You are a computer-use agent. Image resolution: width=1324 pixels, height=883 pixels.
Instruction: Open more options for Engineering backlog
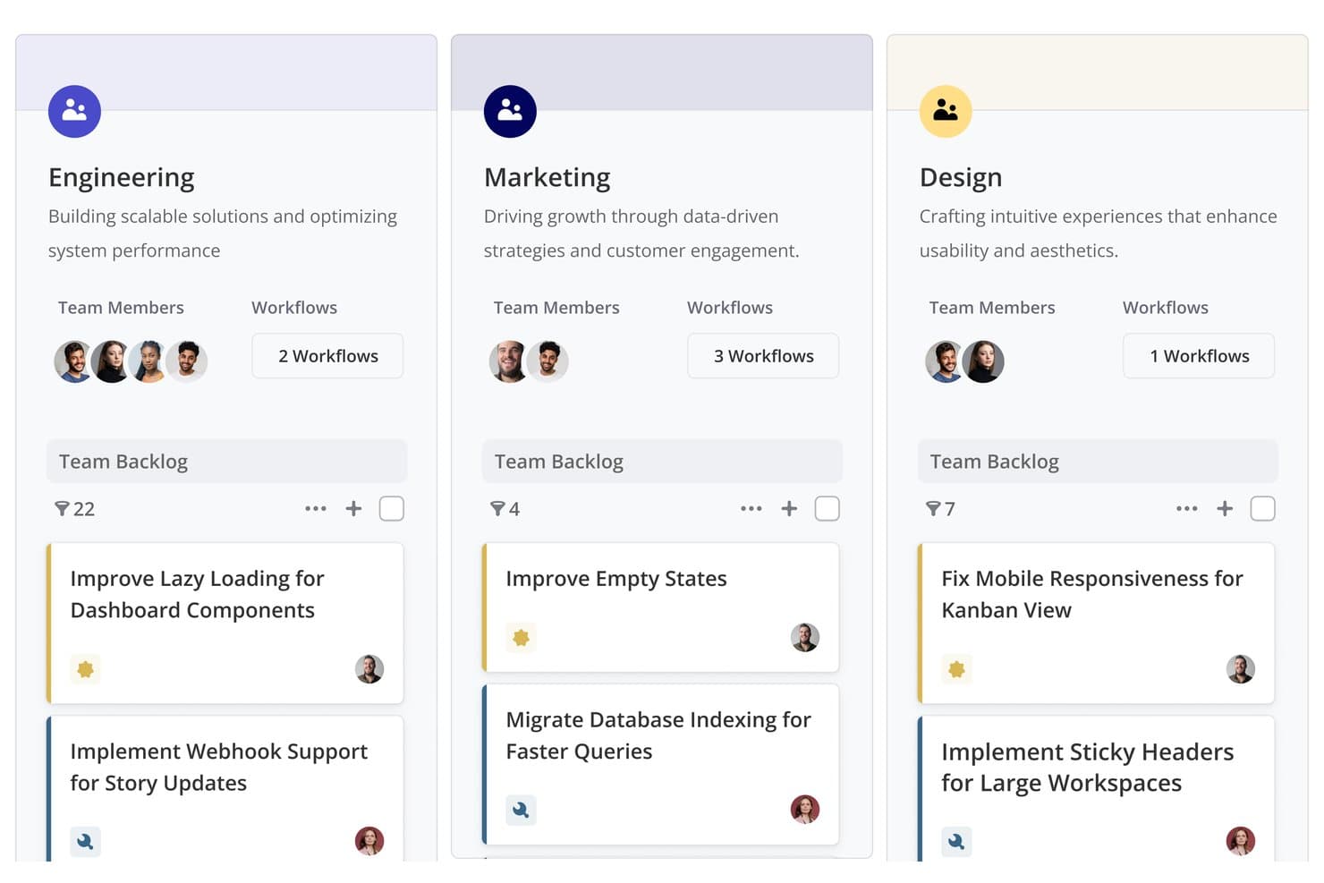coord(316,508)
